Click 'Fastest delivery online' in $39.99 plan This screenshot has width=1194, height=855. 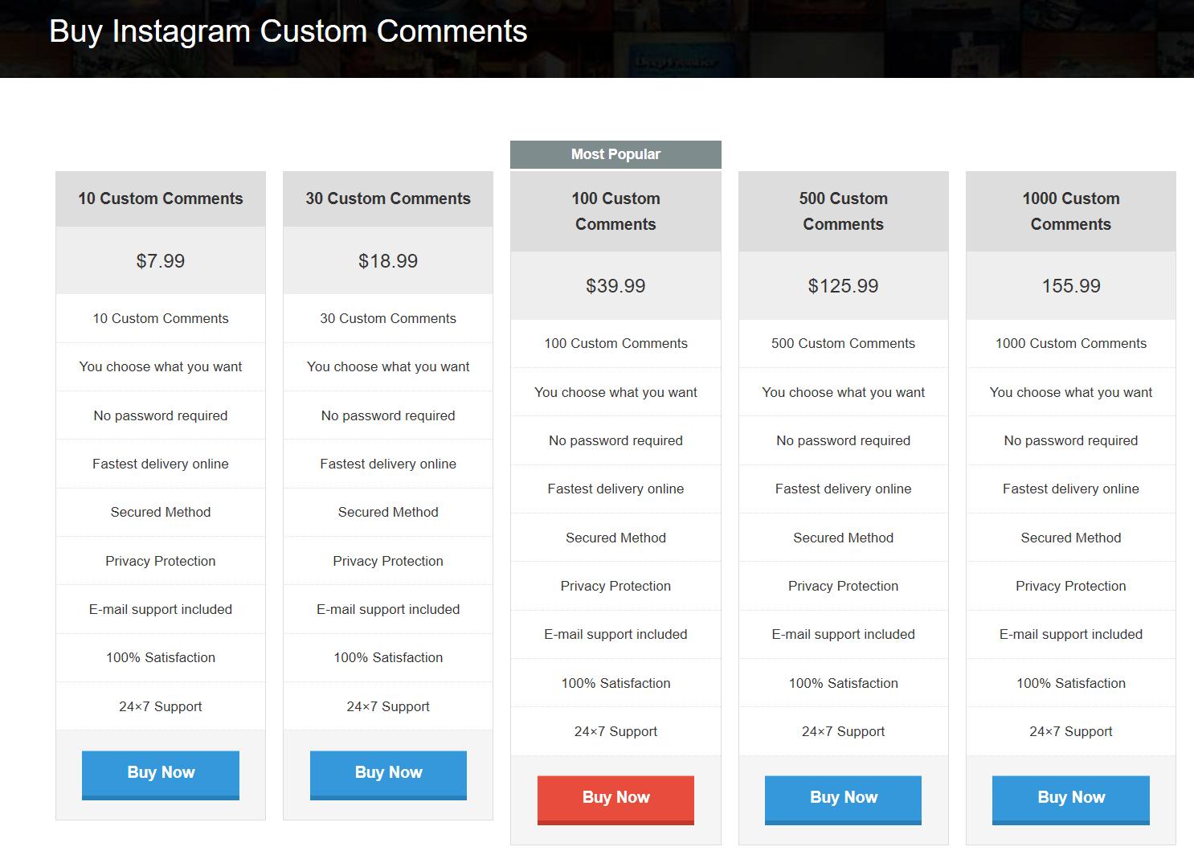click(615, 489)
